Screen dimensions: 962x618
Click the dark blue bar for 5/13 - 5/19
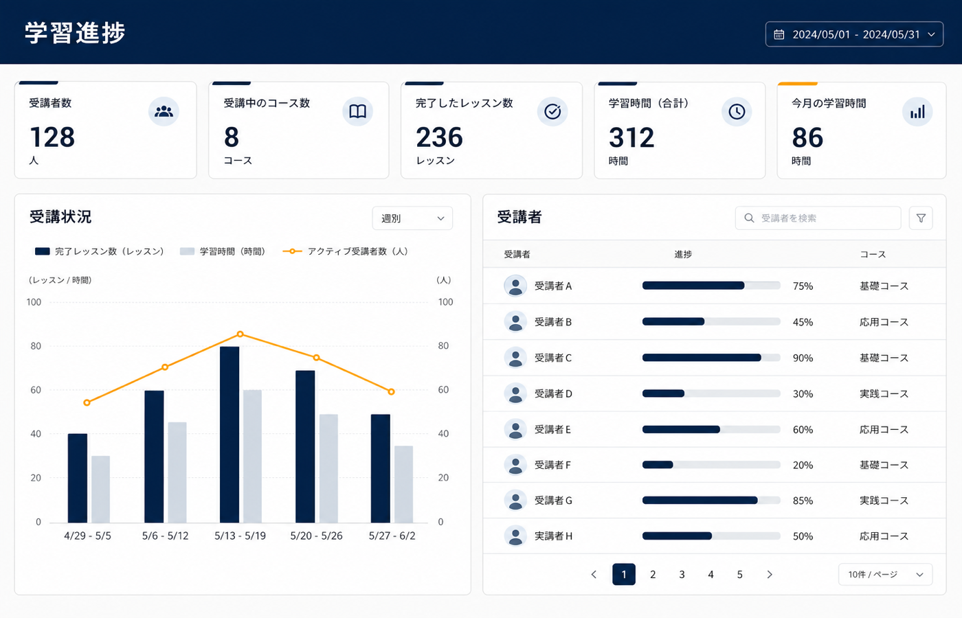[230, 435]
